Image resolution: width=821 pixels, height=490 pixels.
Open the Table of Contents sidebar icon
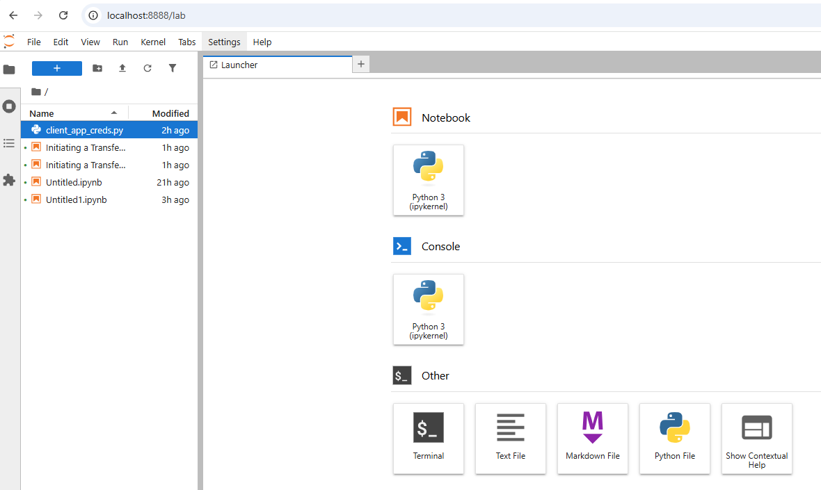tap(9, 143)
